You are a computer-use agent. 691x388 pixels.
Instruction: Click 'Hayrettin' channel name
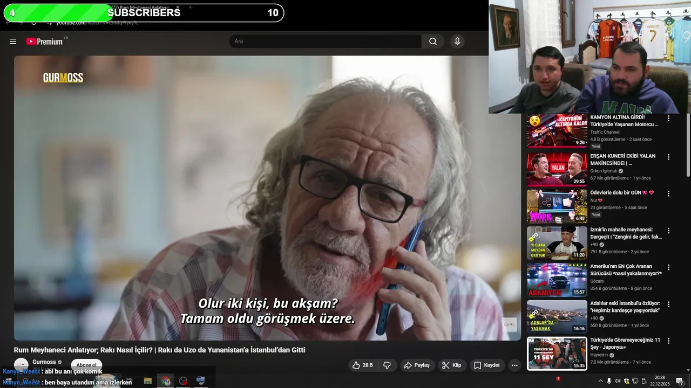599,355
